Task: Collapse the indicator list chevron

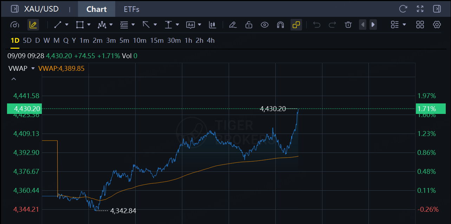Action: pyautogui.click(x=14, y=79)
